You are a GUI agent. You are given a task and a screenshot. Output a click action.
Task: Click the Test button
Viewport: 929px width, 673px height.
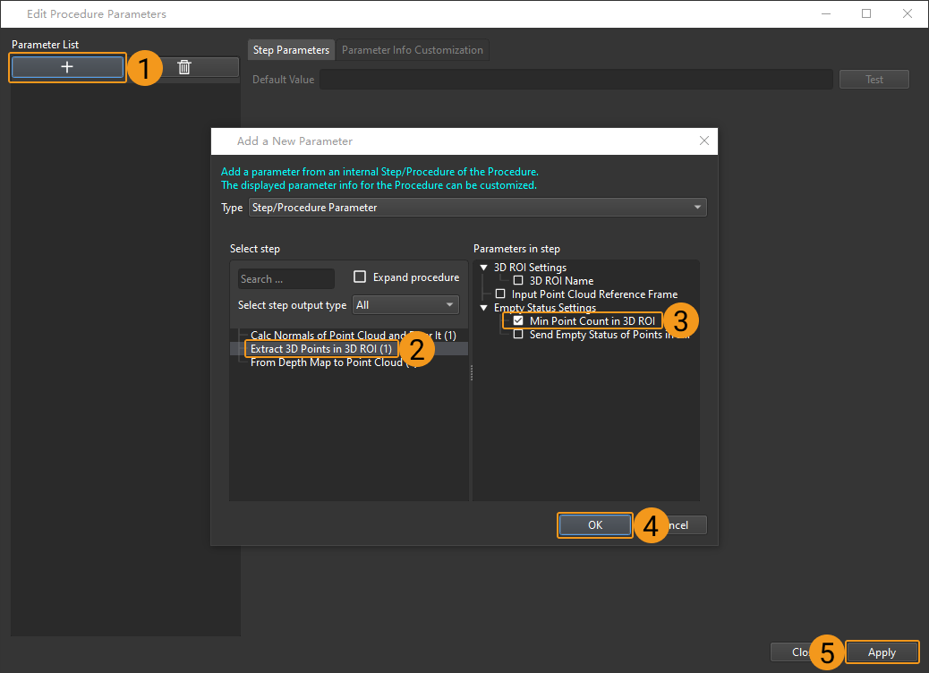(874, 80)
